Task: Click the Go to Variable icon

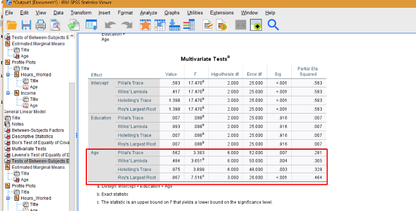Action: (x=174, y=25)
